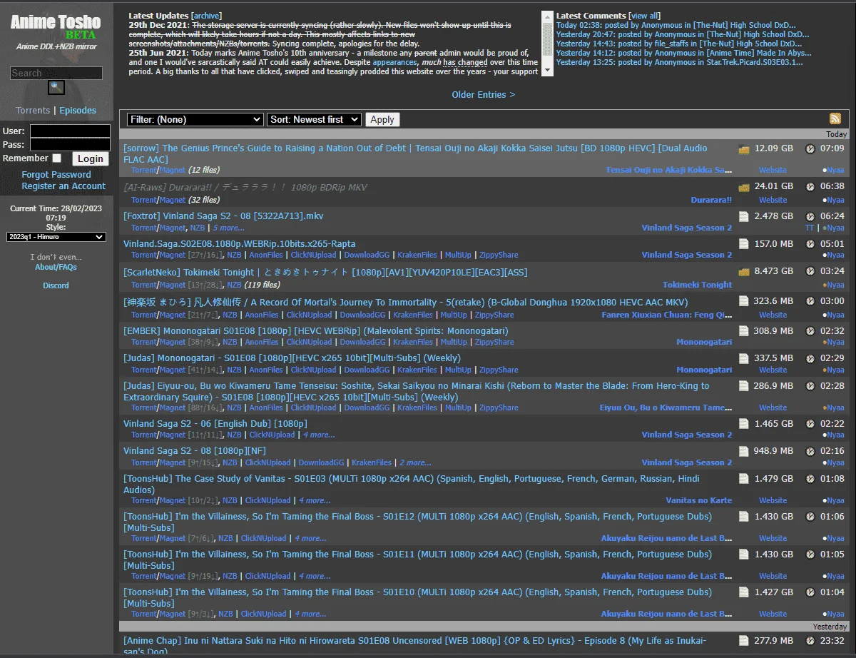The width and height of the screenshot is (856, 658).
Task: Switch to the Episodes view
Action: tap(78, 111)
